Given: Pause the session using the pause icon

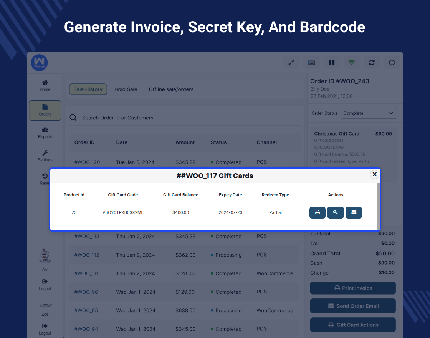Looking at the screenshot, I should [x=331, y=62].
